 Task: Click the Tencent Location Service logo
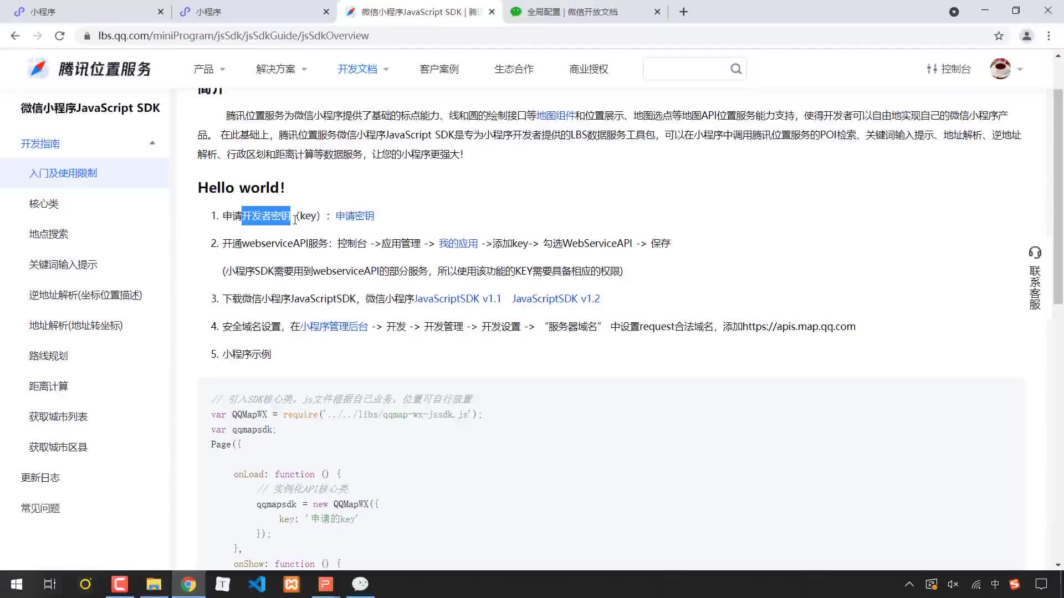pos(90,69)
